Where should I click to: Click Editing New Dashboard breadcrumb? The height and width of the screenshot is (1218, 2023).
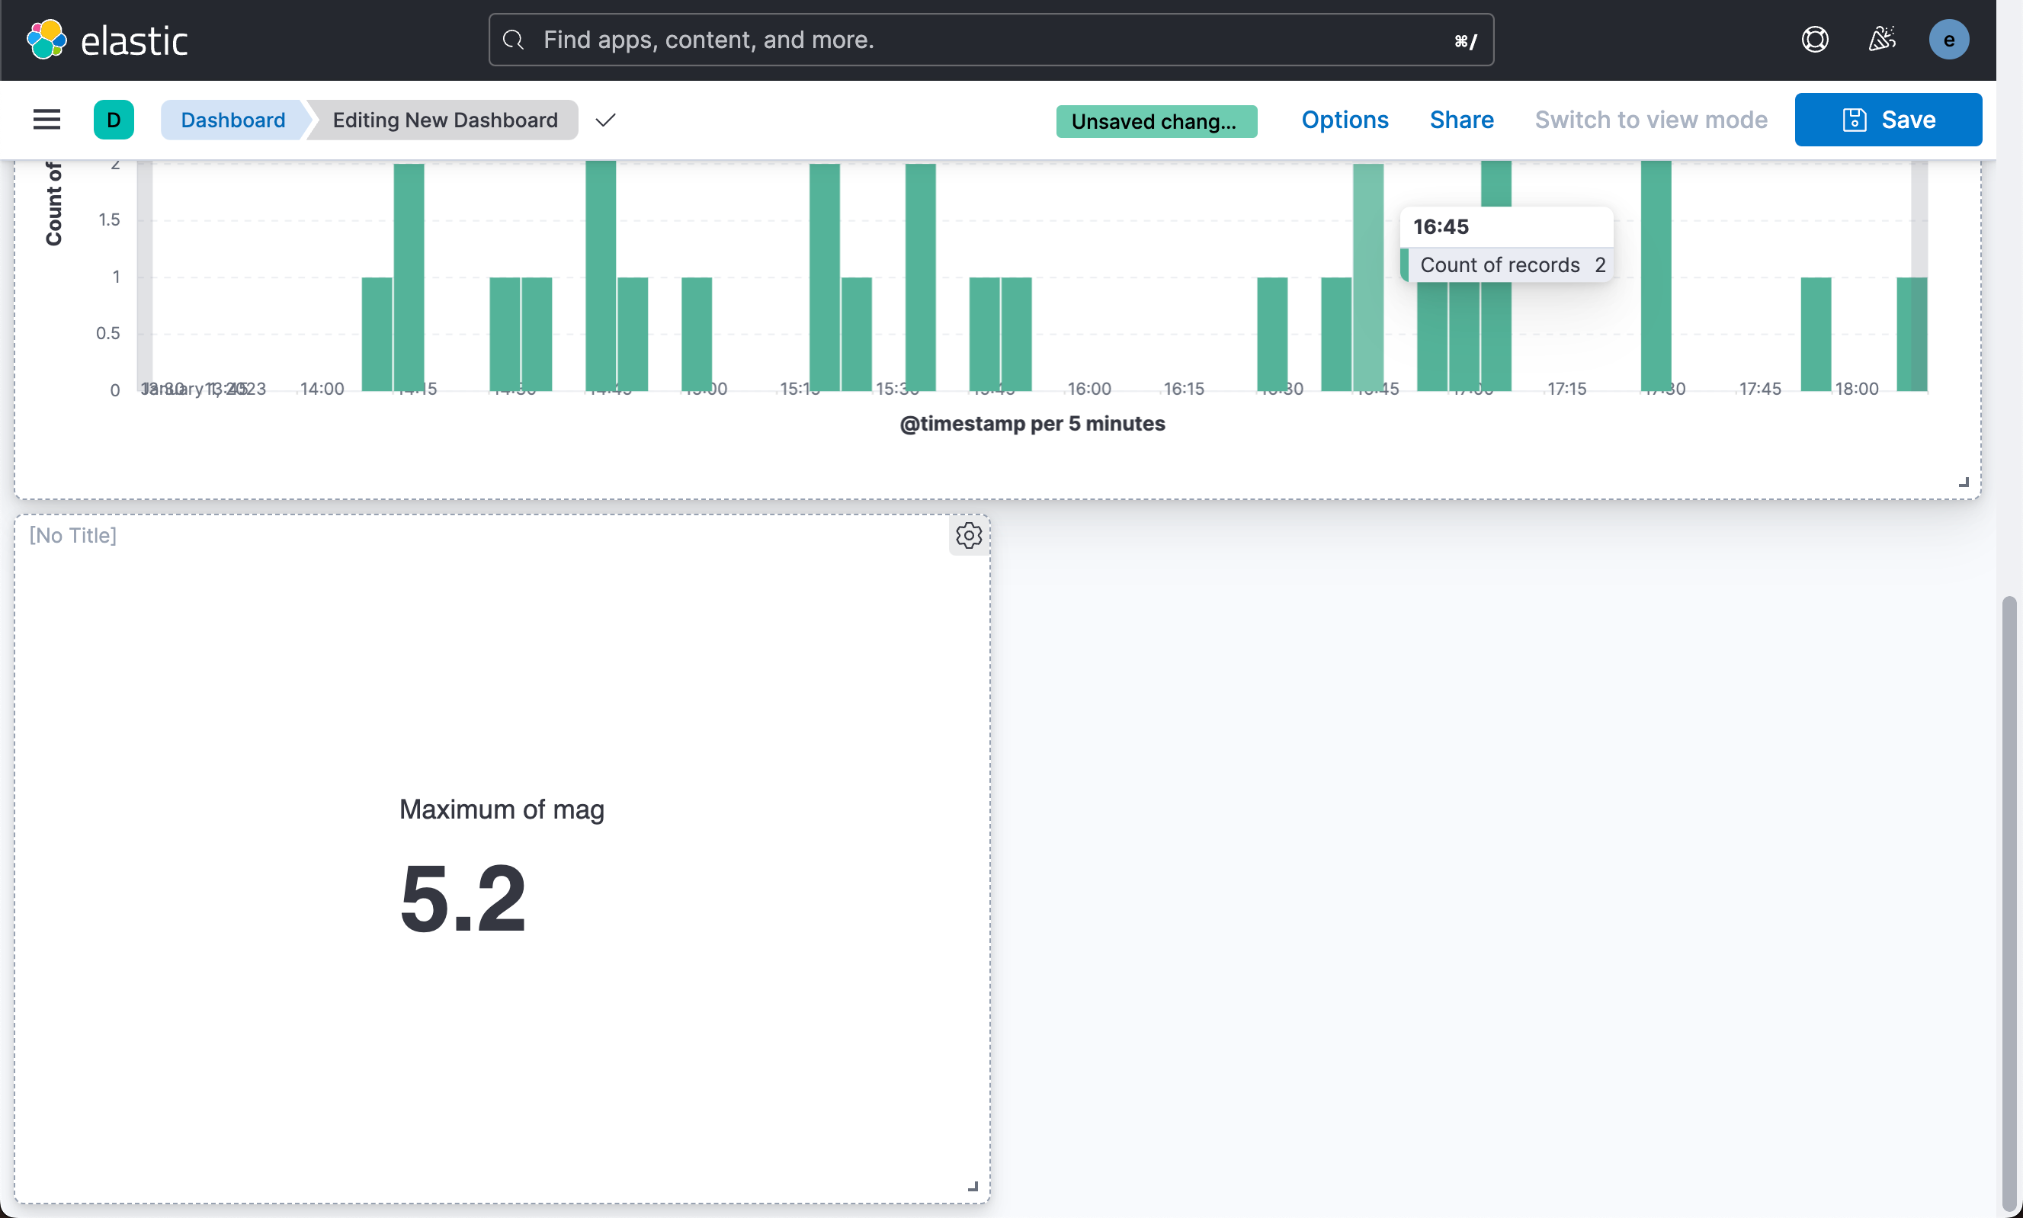point(445,120)
